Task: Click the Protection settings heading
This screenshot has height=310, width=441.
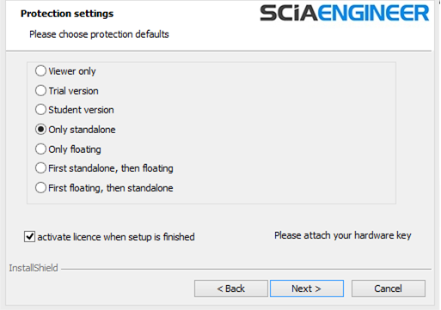Action: (x=67, y=14)
